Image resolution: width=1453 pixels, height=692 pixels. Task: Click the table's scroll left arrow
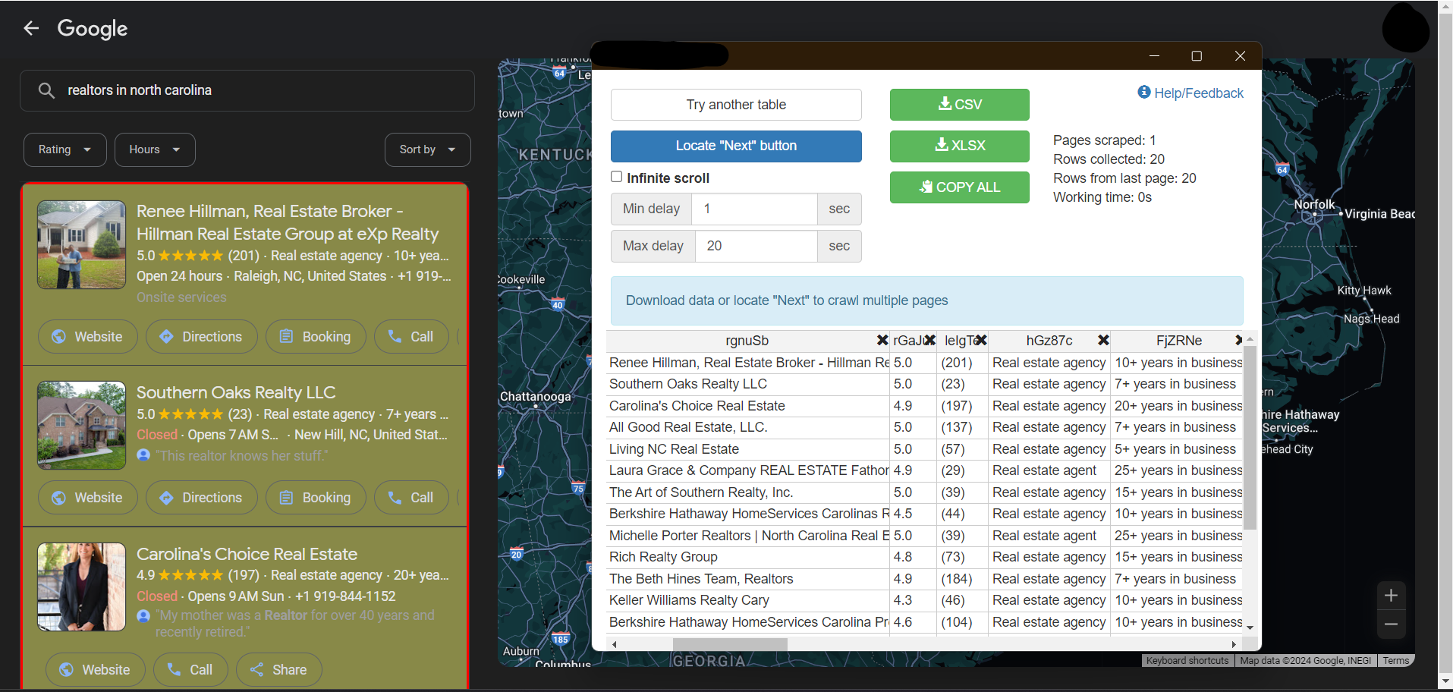point(614,644)
